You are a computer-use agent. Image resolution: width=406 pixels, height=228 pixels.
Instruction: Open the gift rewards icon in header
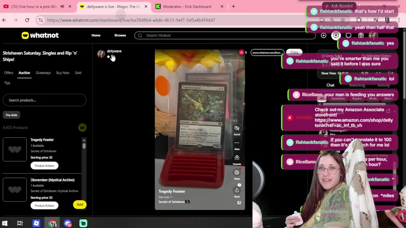pos(361,35)
